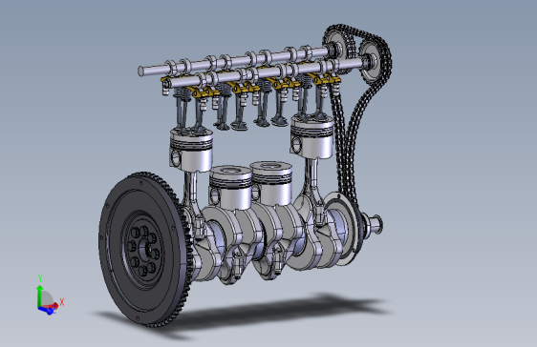Click the blue Z axis of the orientation triad

point(46,310)
